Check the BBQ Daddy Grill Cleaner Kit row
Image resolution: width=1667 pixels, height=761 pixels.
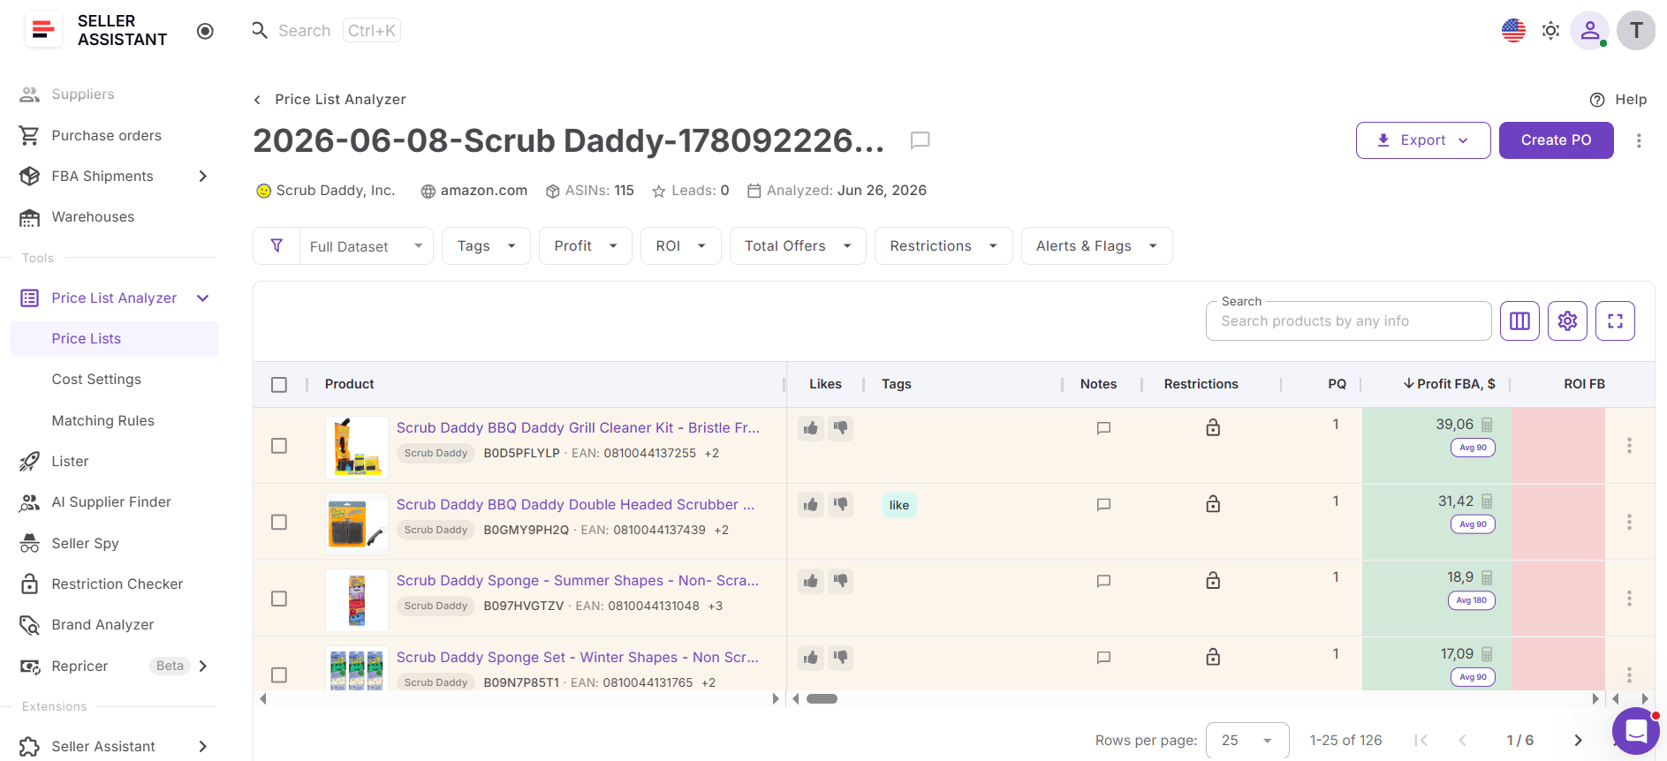[279, 446]
